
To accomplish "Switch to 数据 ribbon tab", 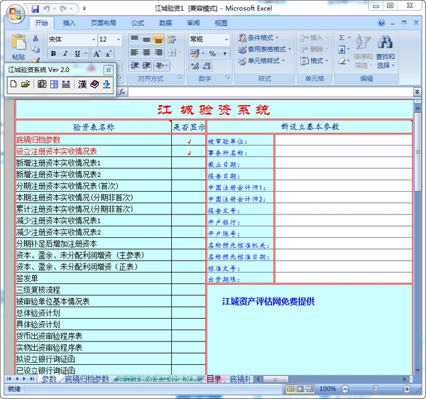I will 165,23.
